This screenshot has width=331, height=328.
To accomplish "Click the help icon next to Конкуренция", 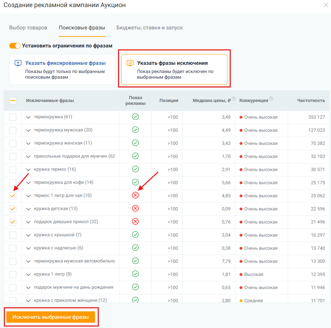I will point(271,98).
